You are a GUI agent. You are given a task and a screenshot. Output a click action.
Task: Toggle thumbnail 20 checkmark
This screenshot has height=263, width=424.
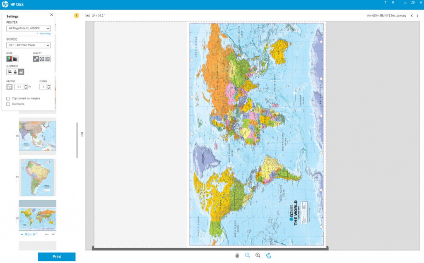(53, 234)
